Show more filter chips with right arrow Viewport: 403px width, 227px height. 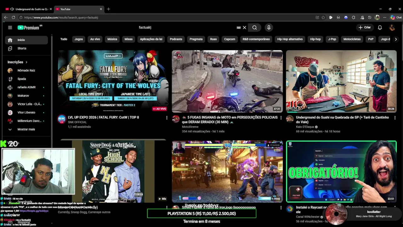click(396, 39)
